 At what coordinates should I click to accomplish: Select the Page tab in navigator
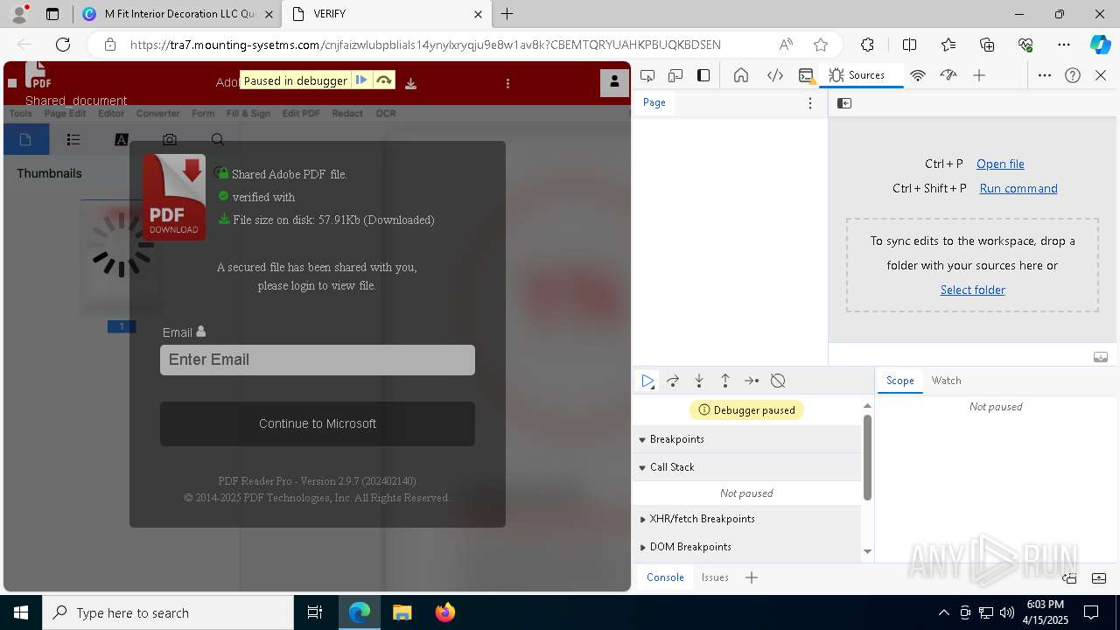[x=654, y=102]
